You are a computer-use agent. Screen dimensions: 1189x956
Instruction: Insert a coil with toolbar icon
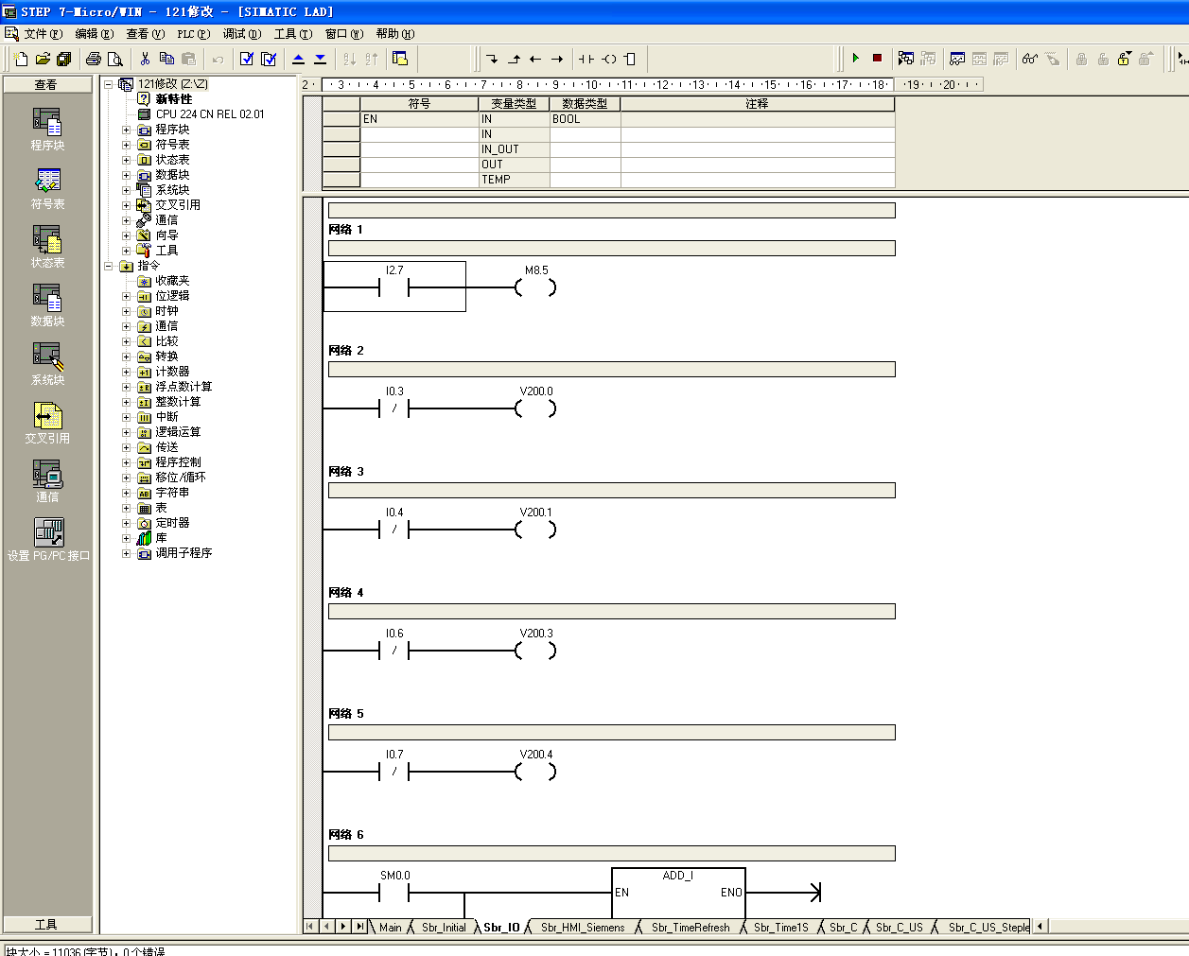point(609,59)
